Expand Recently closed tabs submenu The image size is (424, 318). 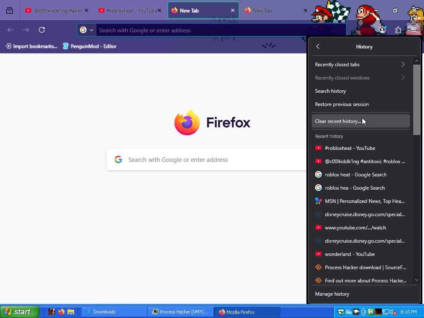point(361,64)
